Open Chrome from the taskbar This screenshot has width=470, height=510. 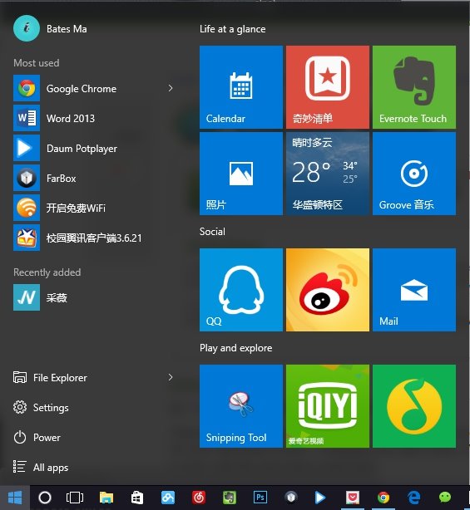pyautogui.click(x=383, y=498)
